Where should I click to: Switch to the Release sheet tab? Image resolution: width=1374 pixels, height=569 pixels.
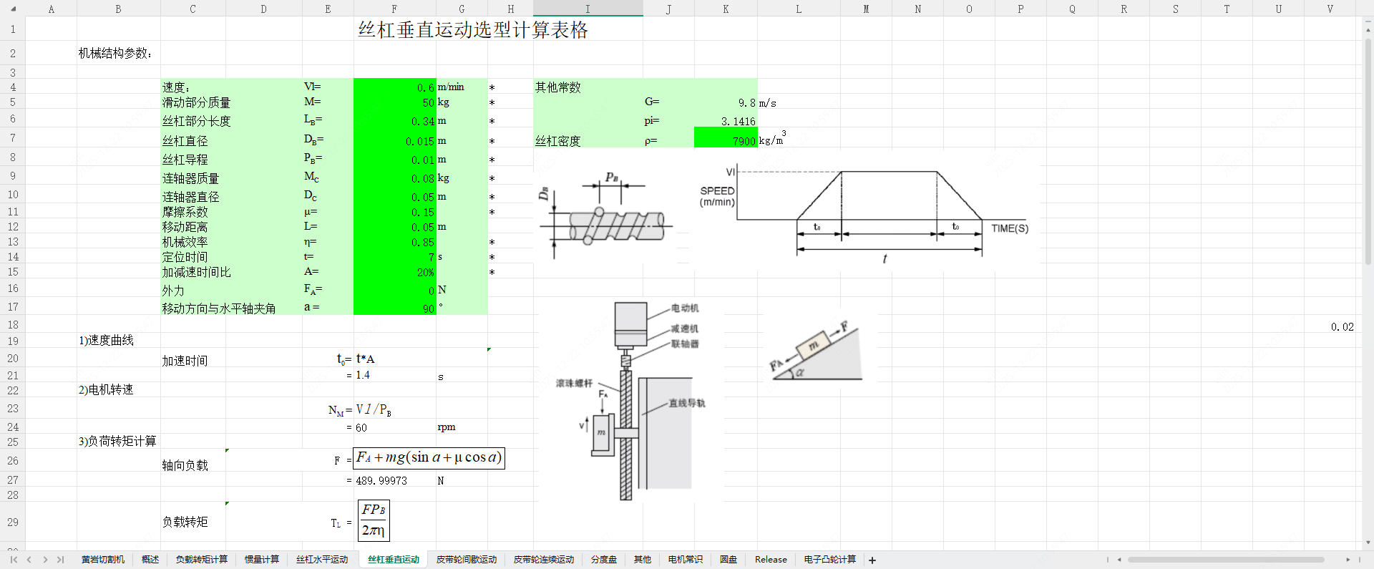pos(771,560)
